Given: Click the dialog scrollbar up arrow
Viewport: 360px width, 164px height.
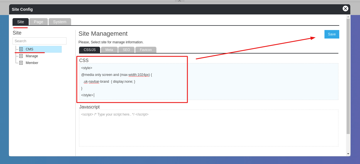Looking at the screenshot, I should point(348,17).
